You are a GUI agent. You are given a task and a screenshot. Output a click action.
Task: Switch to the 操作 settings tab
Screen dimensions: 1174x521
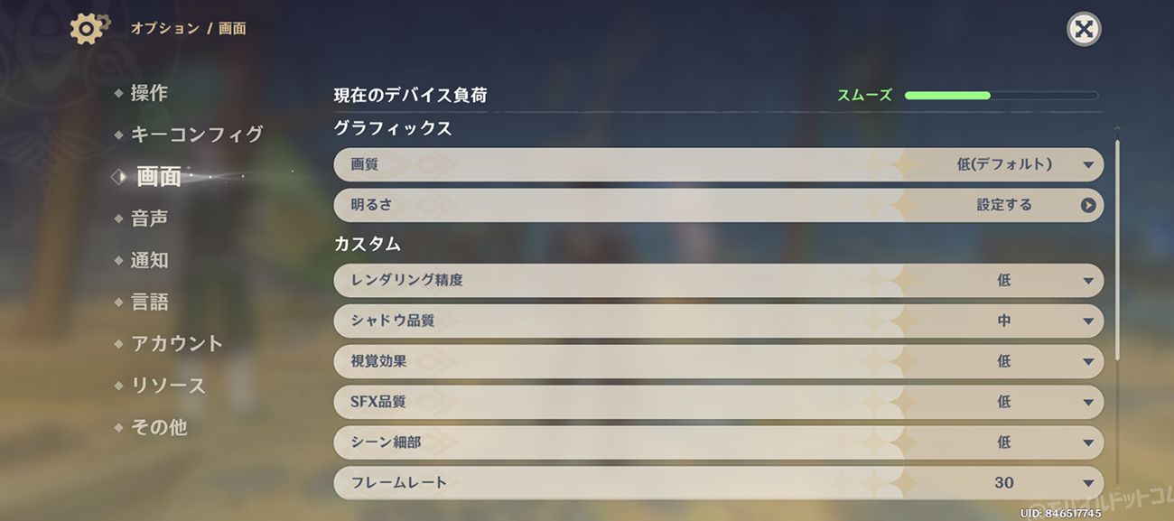(149, 93)
